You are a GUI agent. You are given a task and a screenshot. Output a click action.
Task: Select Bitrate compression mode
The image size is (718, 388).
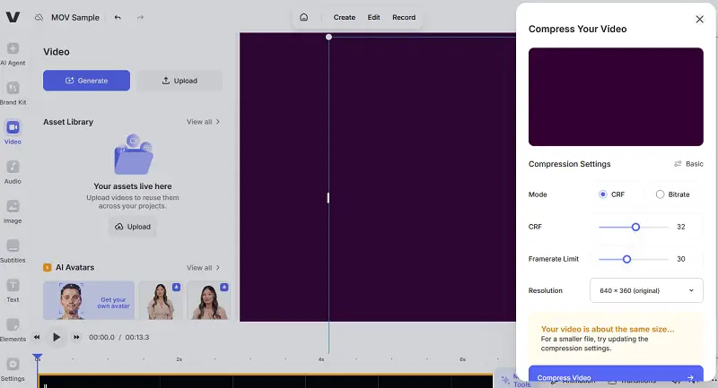[x=672, y=194]
